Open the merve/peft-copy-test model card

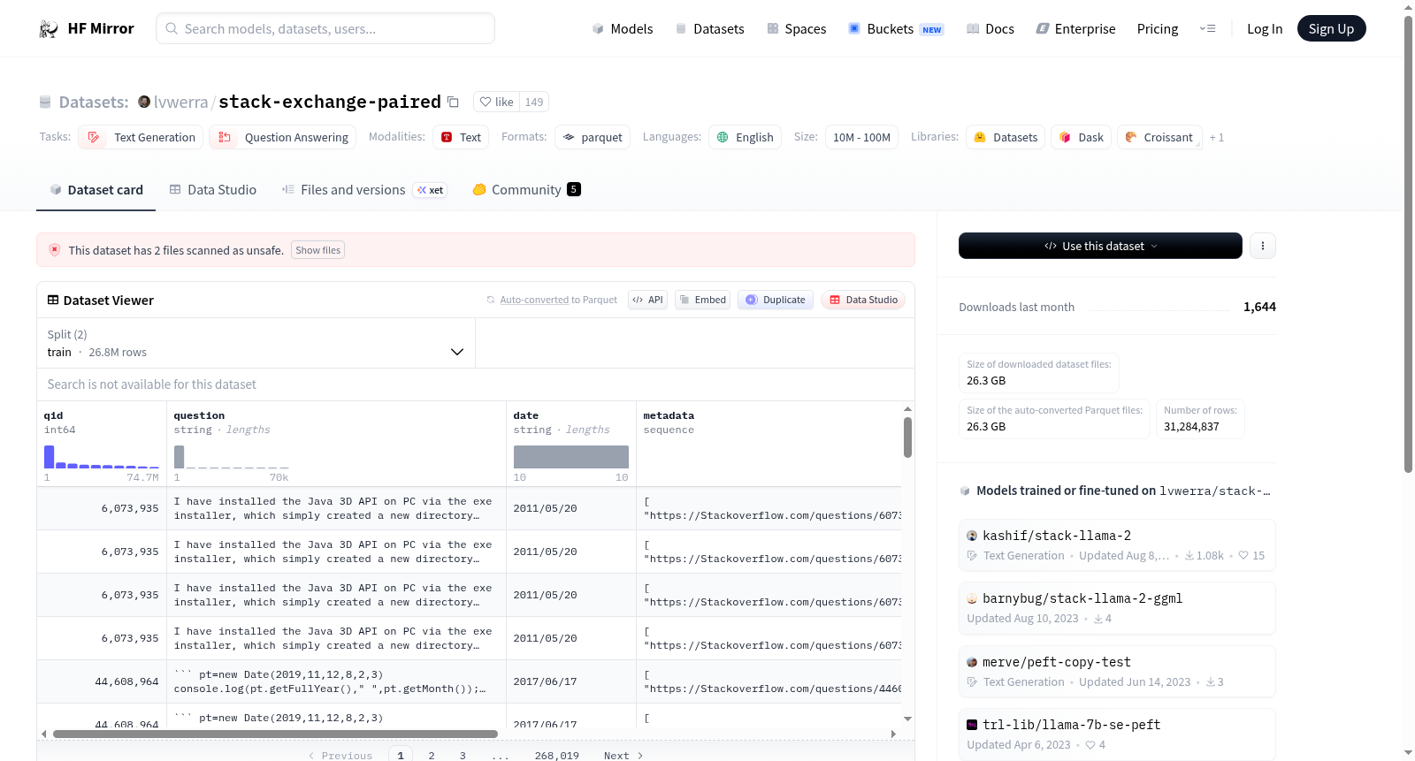(1117, 671)
